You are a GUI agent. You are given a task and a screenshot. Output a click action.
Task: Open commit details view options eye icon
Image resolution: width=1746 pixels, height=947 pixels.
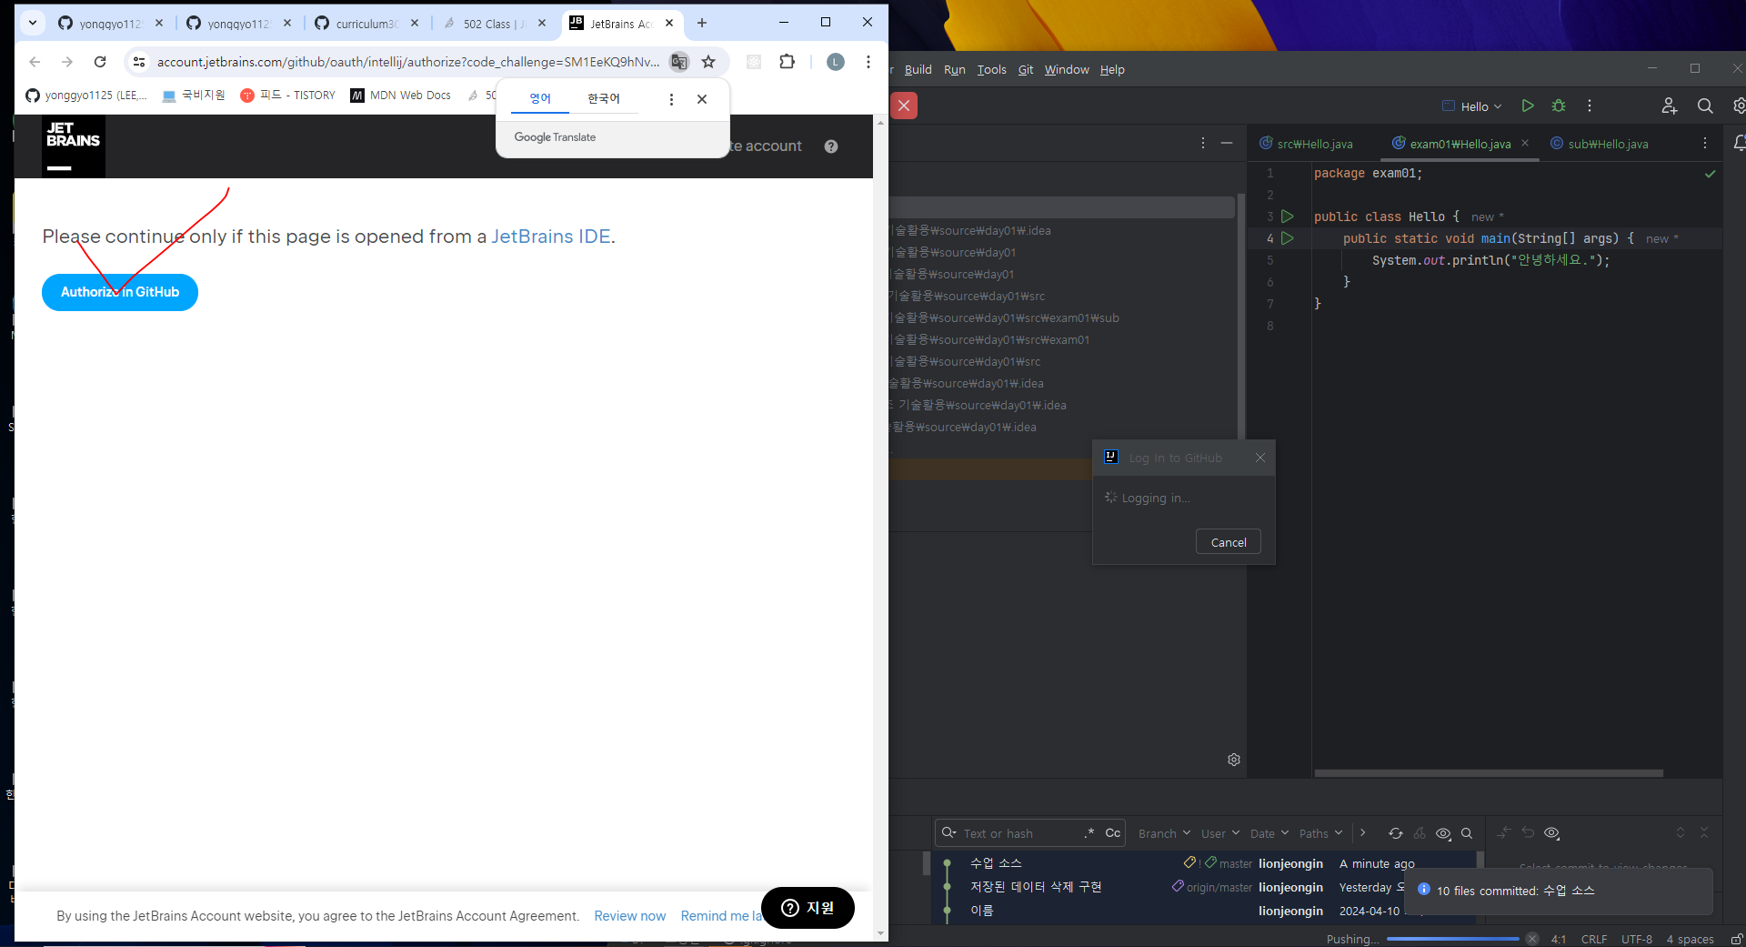click(1552, 833)
